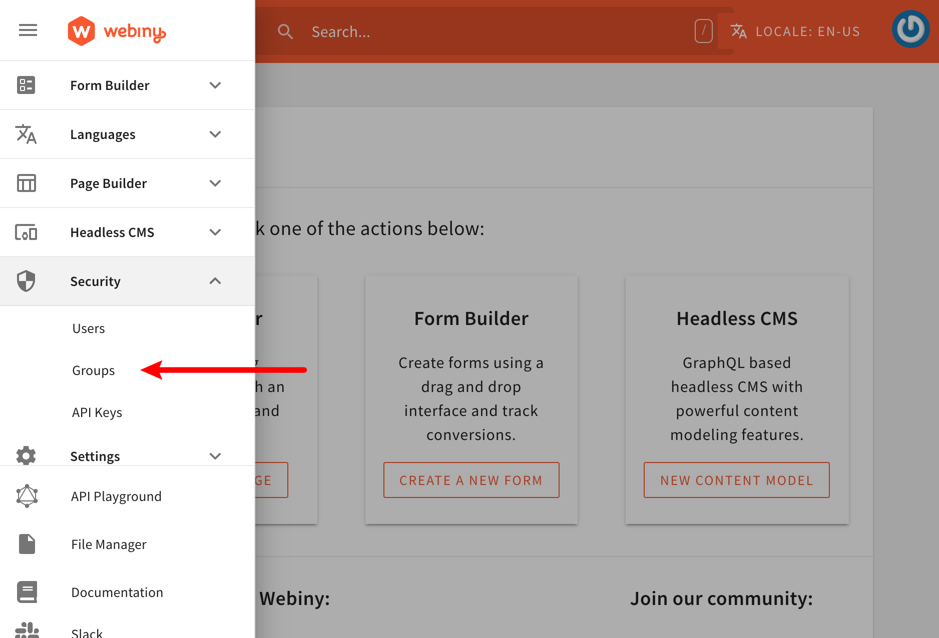Select the Form Builder grid icon

(x=27, y=85)
